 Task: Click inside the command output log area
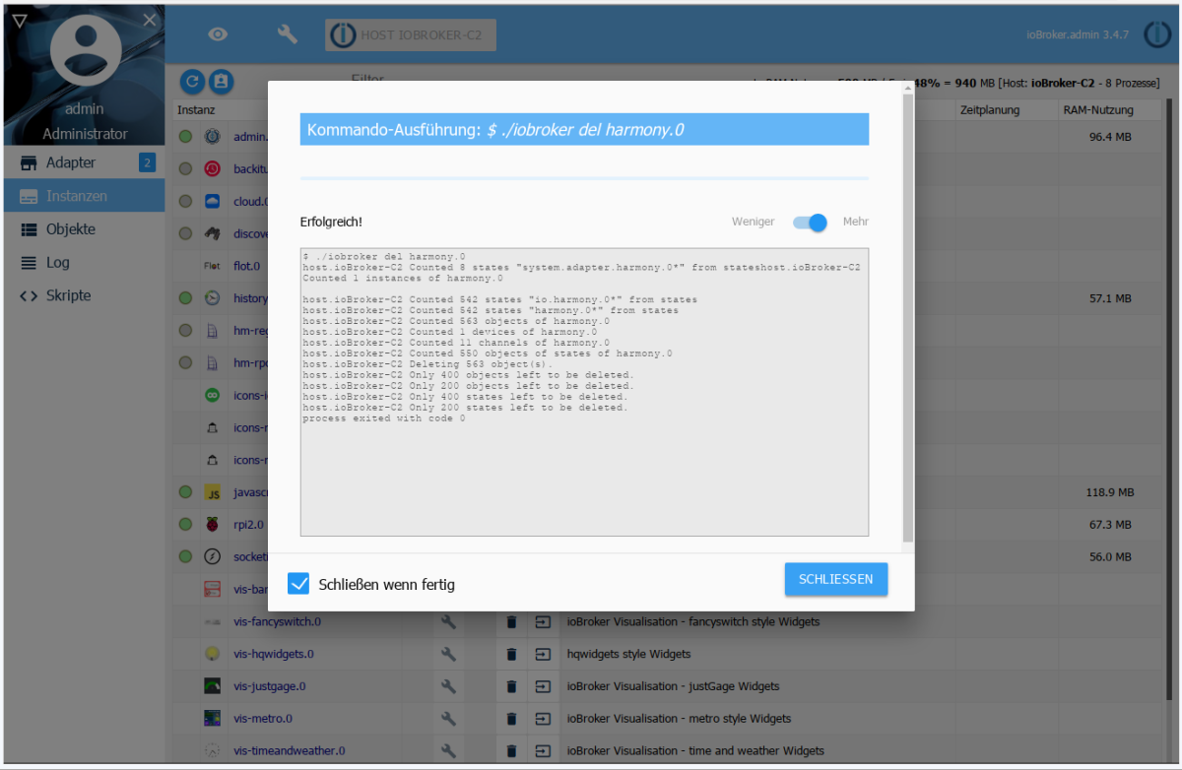pyautogui.click(x=584, y=392)
